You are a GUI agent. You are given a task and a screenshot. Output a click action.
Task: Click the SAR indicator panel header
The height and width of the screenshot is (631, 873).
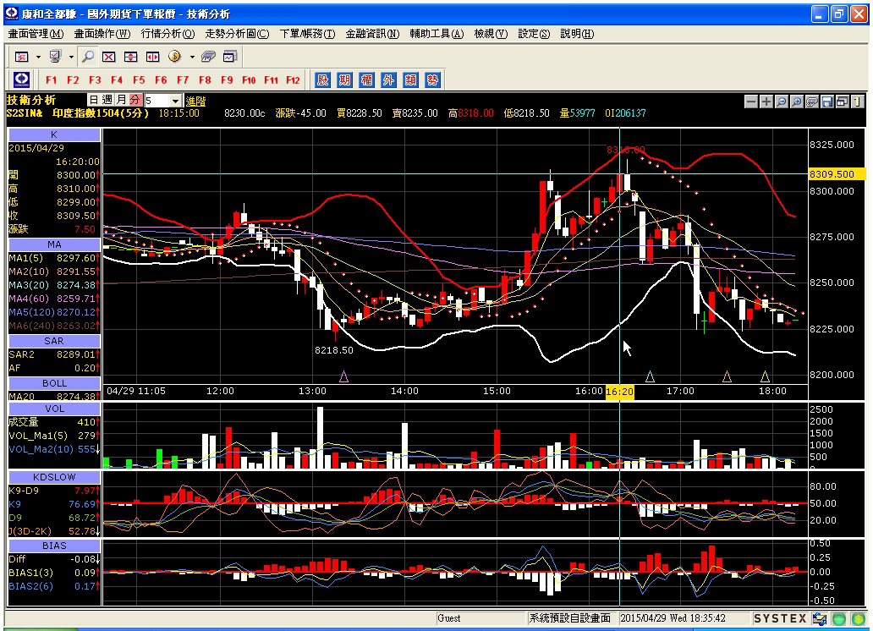click(54, 341)
